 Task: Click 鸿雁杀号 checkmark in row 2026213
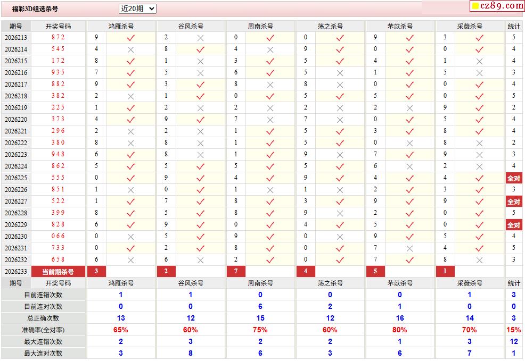click(x=130, y=38)
